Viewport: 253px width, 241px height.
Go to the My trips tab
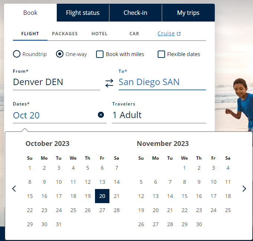click(188, 13)
